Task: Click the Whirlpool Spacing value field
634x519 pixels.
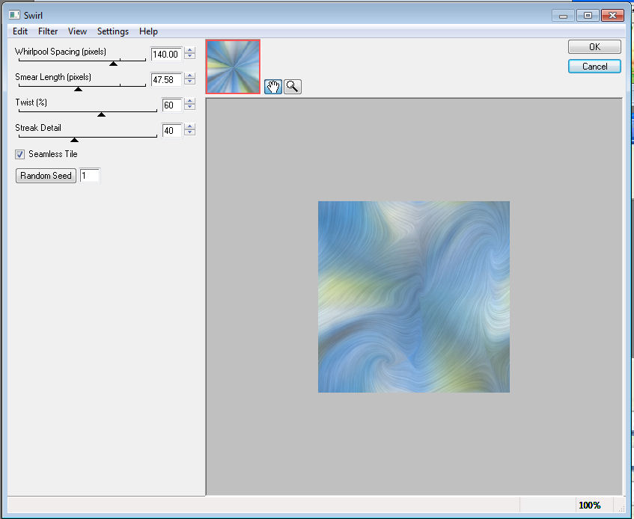Action: coord(165,55)
